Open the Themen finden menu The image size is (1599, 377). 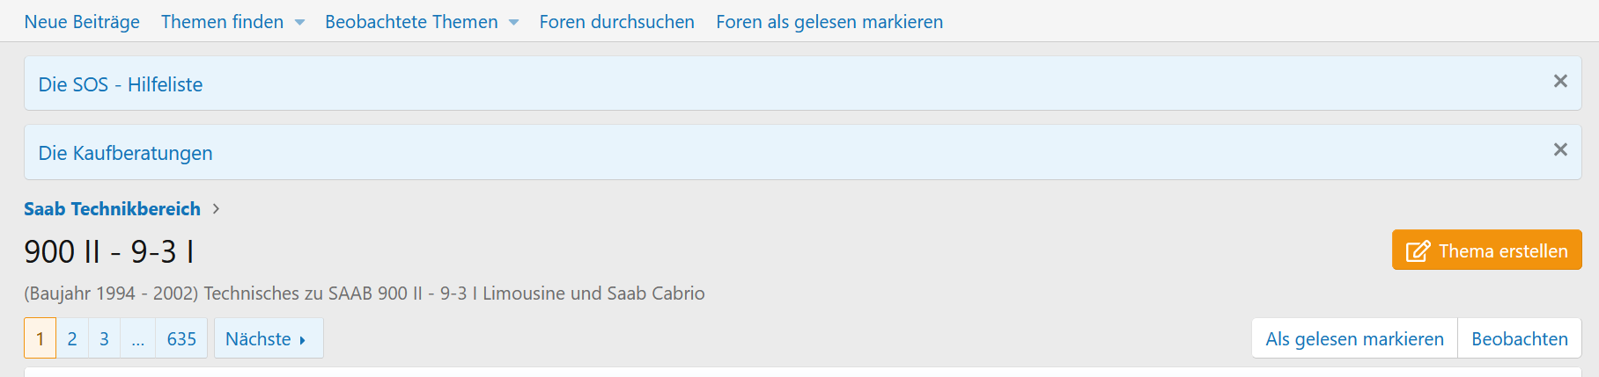pos(222,22)
